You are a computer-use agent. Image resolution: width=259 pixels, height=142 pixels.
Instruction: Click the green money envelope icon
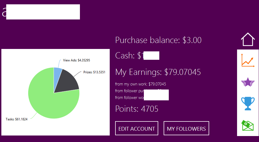coord(248,125)
